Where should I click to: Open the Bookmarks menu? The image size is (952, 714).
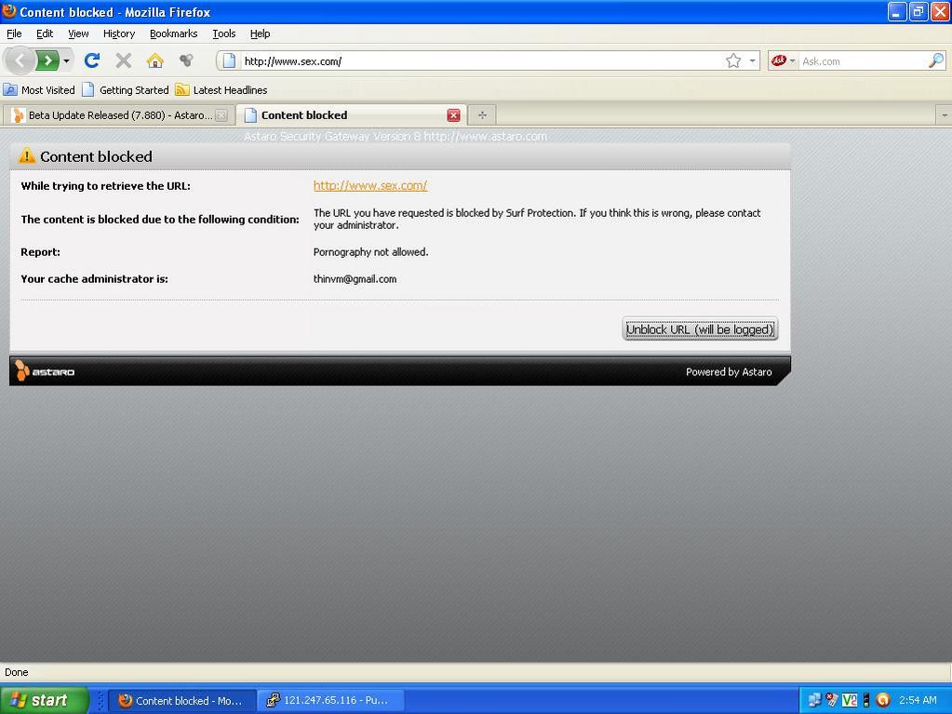point(173,34)
